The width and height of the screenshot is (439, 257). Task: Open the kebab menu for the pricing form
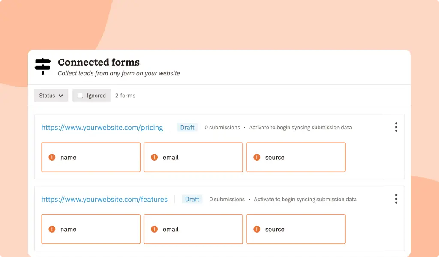(x=396, y=127)
